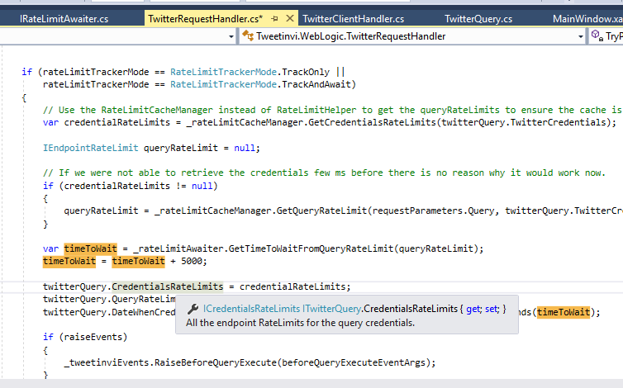Viewport: 623px width, 388px height.
Task: Click ITwitterQuery in the tooltip
Action: (331, 308)
